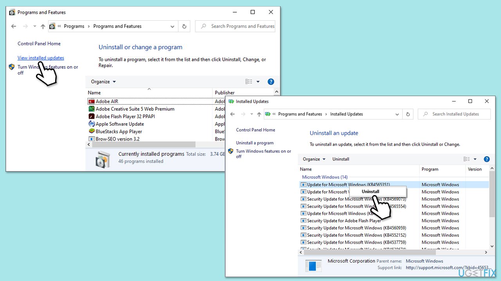The height and width of the screenshot is (281, 501).
Task: Open View installed updates link
Action: point(41,58)
